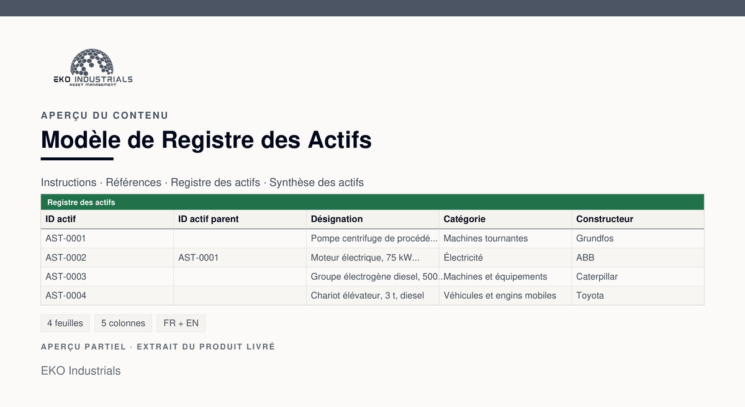
Task: Click 'APERÇU PARTIEL · EXTRAIT DU PRODUIT LIVRÉ' note
Action: click(158, 347)
